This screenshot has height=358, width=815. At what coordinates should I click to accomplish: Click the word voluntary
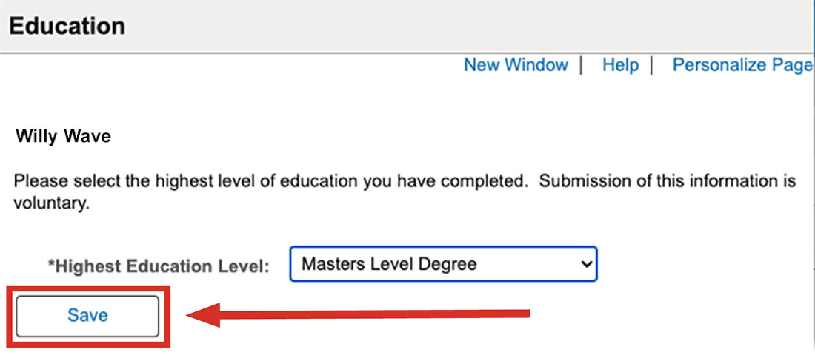coord(51,203)
